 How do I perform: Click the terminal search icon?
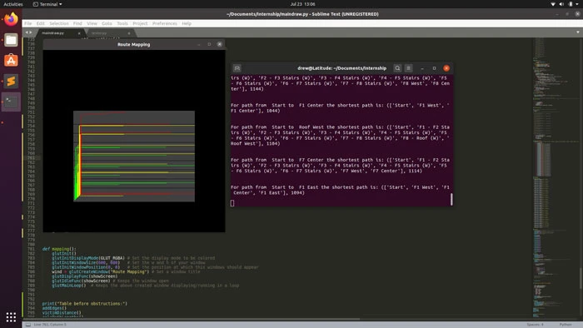tap(397, 68)
